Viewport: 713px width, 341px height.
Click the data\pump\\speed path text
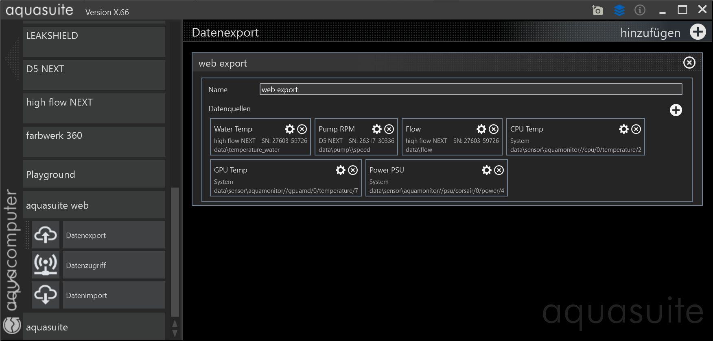coord(344,150)
